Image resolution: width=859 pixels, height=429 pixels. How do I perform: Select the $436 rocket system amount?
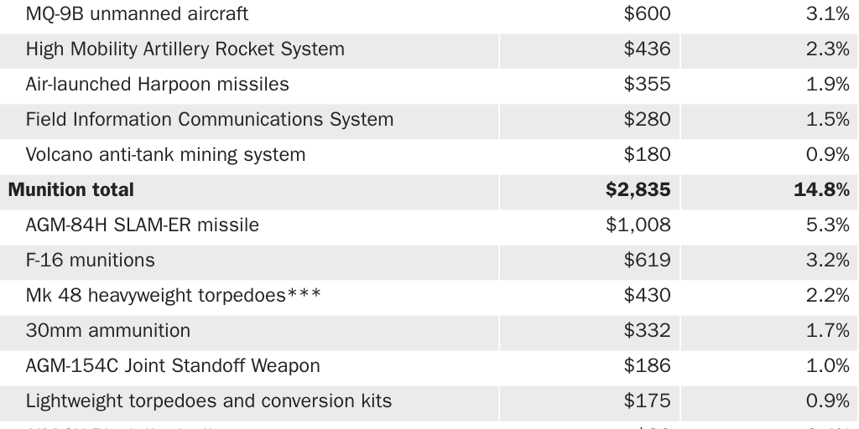[647, 49]
